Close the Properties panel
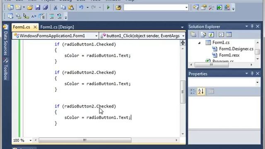The width and height of the screenshot is (265, 149). (258, 74)
